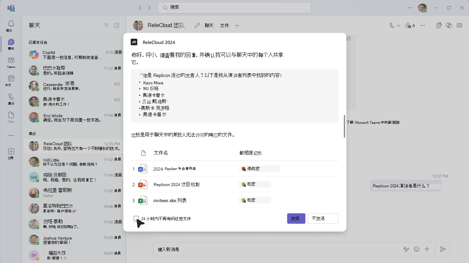
Task: Open the emoji picker smiley icon
Action: (417, 249)
